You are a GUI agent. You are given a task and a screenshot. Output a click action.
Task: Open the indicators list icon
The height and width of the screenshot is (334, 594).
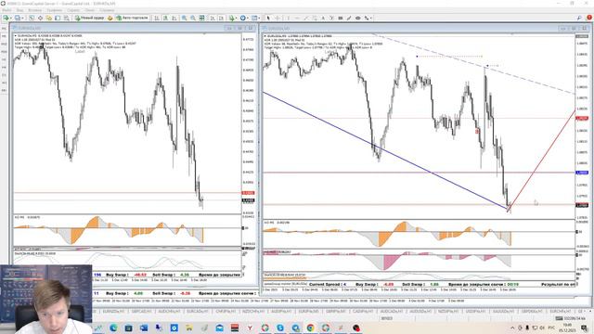[232, 18]
